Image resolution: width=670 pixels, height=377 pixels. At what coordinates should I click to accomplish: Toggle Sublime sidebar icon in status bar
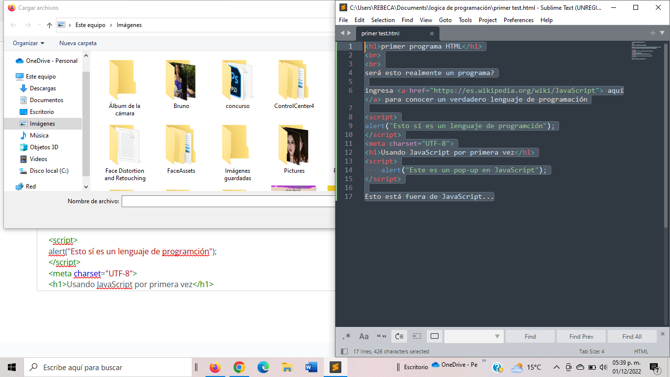pos(344,351)
